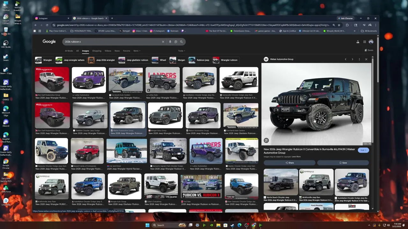The width and height of the screenshot is (408, 229).
Task: Open more options in image preview panel
Action: click(359, 59)
